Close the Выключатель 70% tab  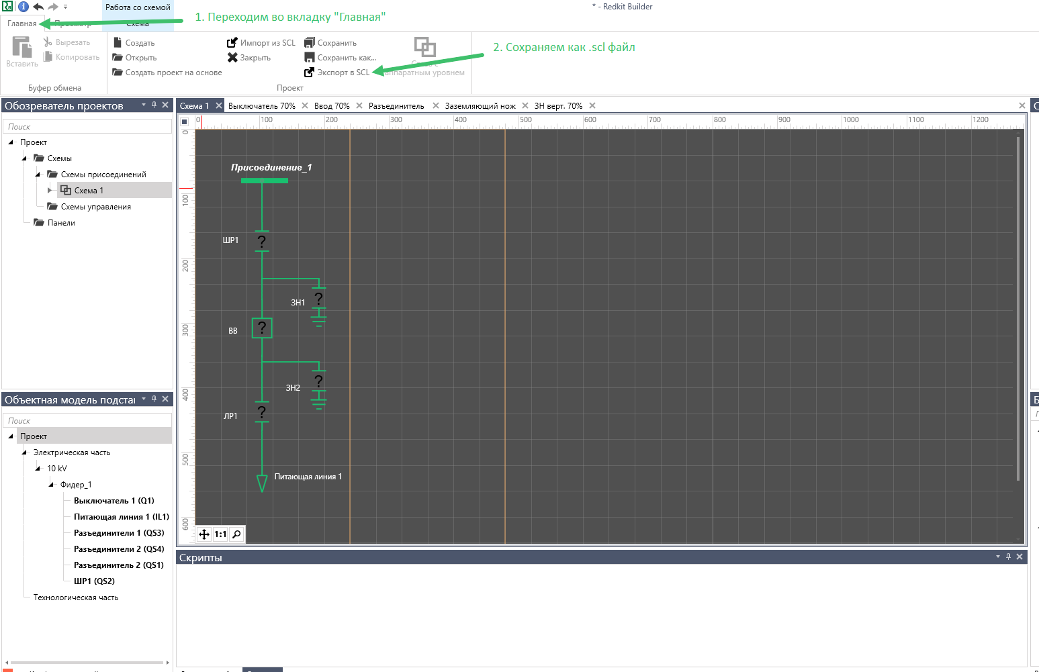[x=305, y=106]
